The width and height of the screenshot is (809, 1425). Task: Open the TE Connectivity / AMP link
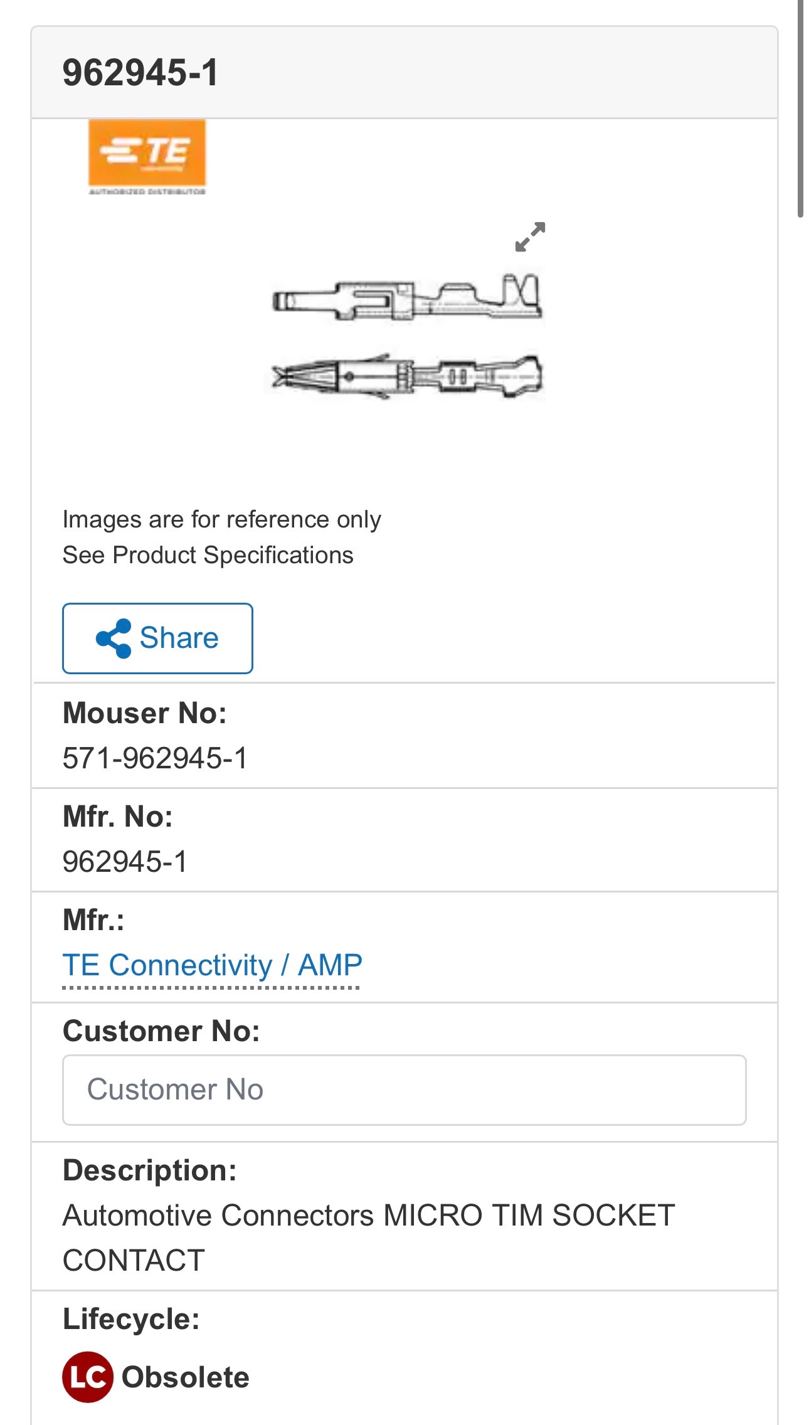pyautogui.click(x=212, y=965)
